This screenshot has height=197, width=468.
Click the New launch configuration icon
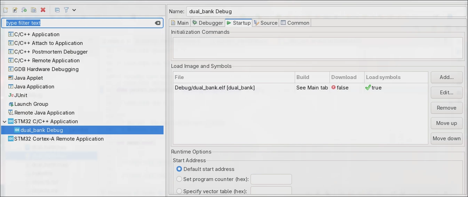point(6,10)
